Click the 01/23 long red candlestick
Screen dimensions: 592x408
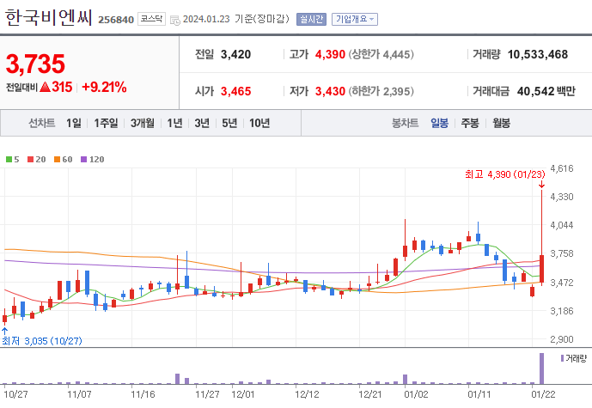pos(542,269)
